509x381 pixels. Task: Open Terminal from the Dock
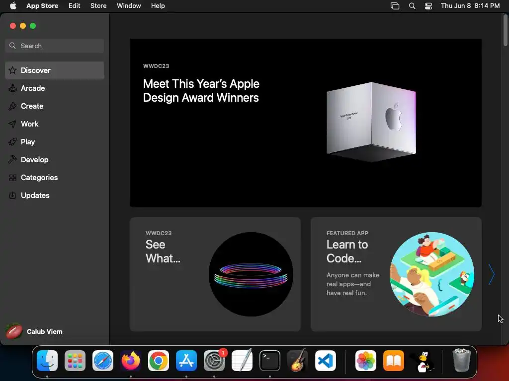[x=270, y=361]
